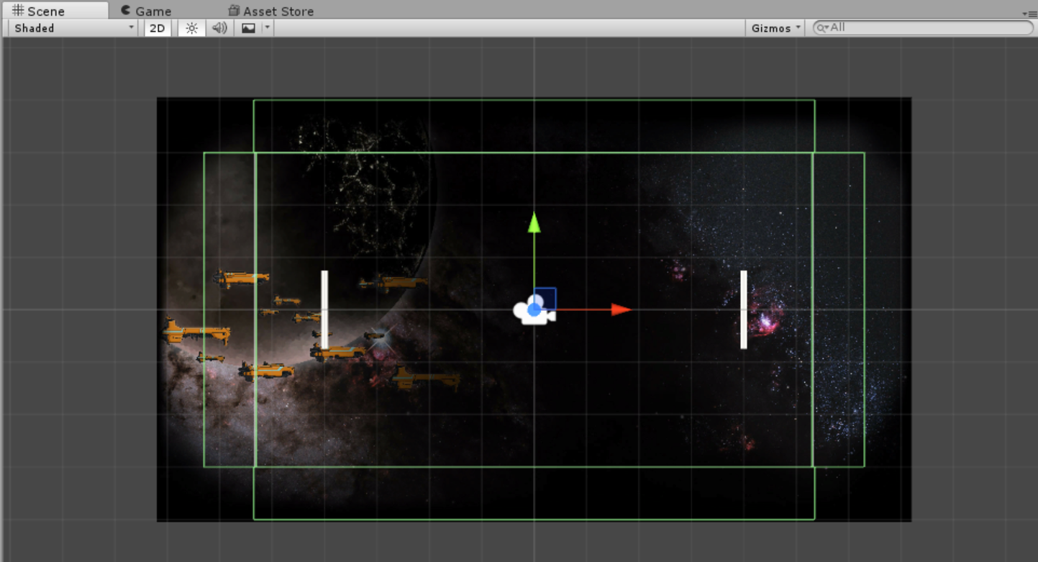
Task: Expand the effects dropdown arrow
Action: (x=267, y=28)
